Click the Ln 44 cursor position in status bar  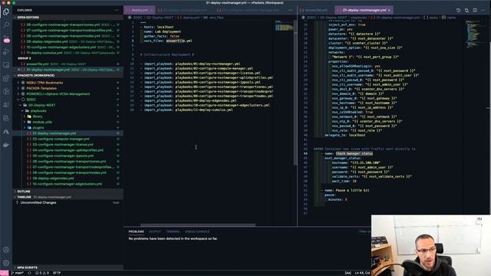coord(363,273)
